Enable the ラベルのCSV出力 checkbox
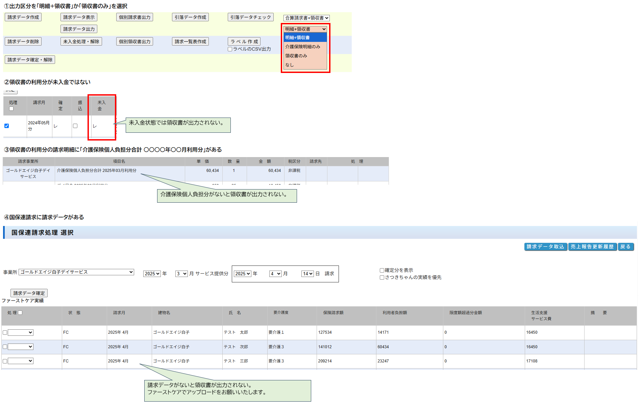Screen dimensions: 642x405 point(230,49)
